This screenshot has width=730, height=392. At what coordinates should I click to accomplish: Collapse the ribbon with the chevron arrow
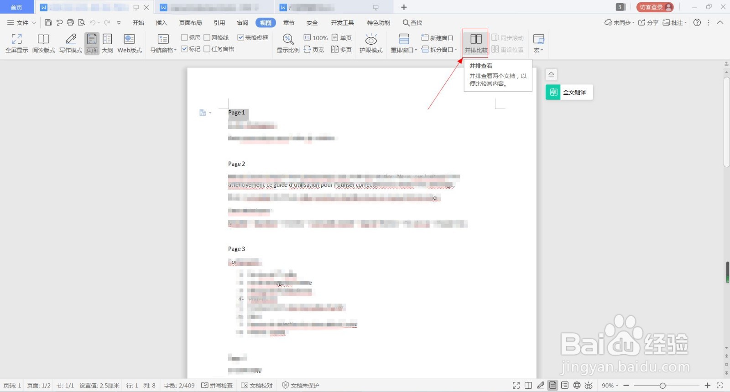pyautogui.click(x=720, y=22)
